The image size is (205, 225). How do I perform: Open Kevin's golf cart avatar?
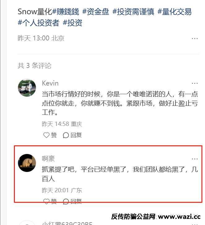pyautogui.click(x=27, y=88)
